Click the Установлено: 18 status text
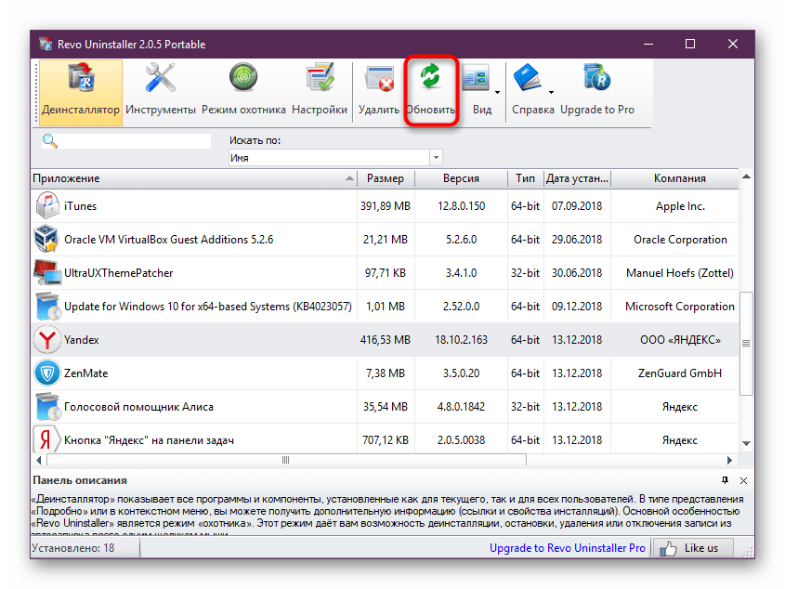This screenshot has height=589, width=785. click(x=73, y=548)
